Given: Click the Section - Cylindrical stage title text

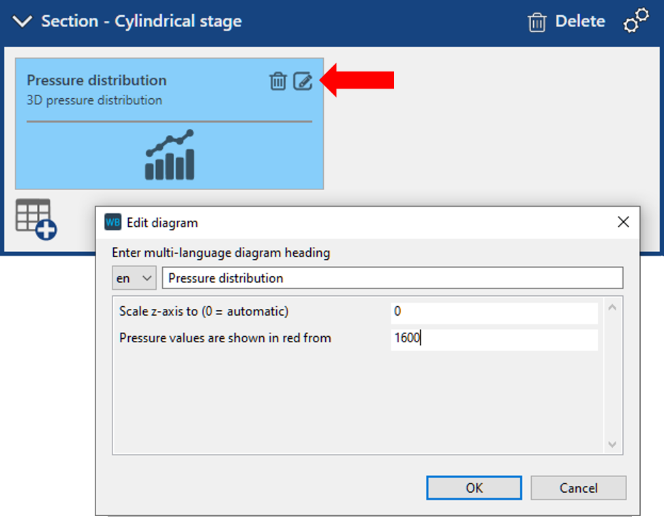Looking at the screenshot, I should pyautogui.click(x=141, y=22).
